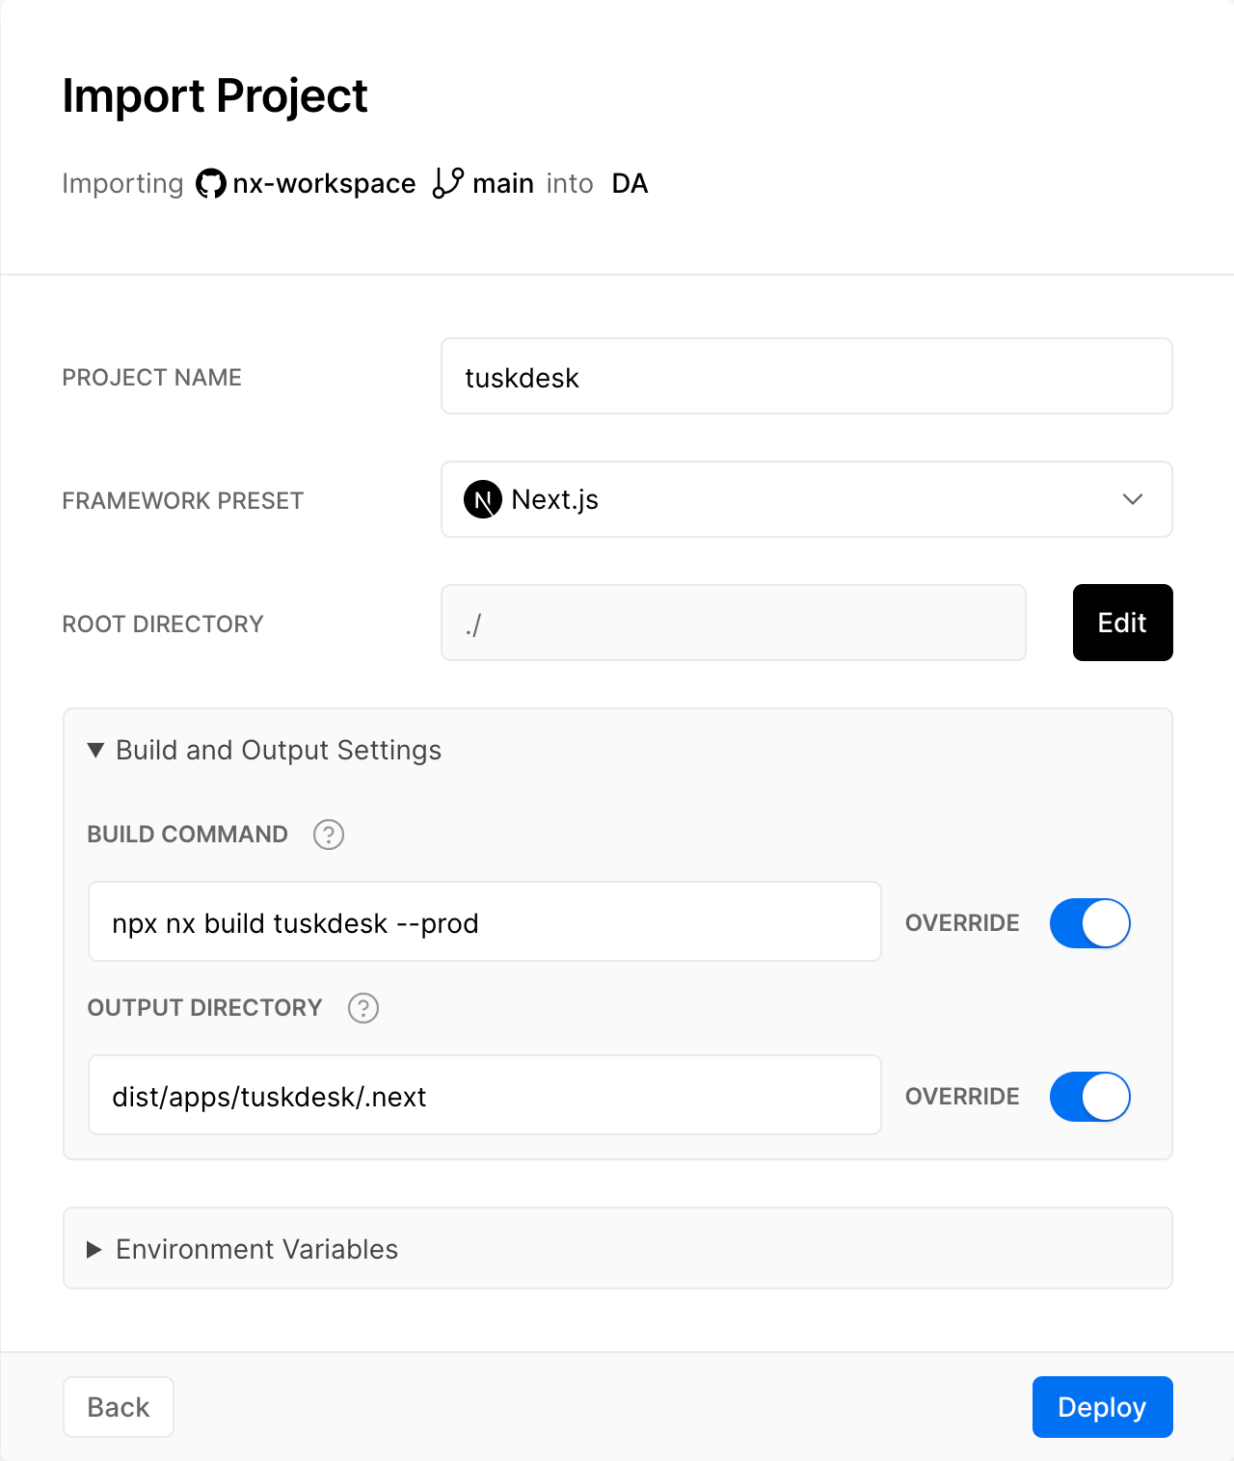Collapse the Build and Output Settings section

[95, 750]
